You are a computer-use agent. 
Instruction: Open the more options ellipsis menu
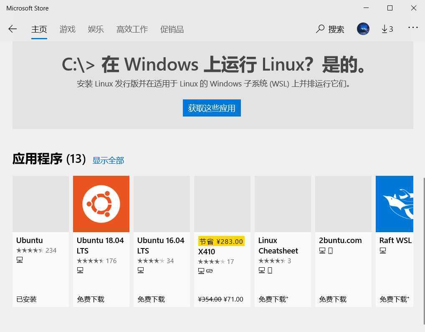[413, 28]
